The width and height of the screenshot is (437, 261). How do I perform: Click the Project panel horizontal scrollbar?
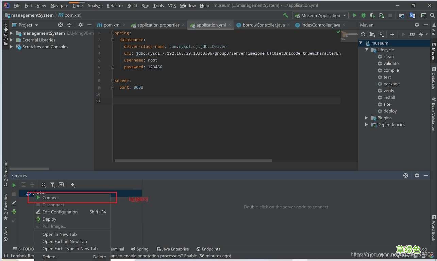point(29,169)
